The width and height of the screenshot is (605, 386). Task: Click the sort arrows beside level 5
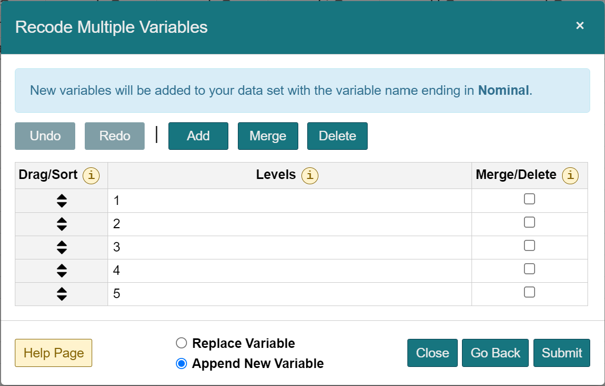point(61,293)
